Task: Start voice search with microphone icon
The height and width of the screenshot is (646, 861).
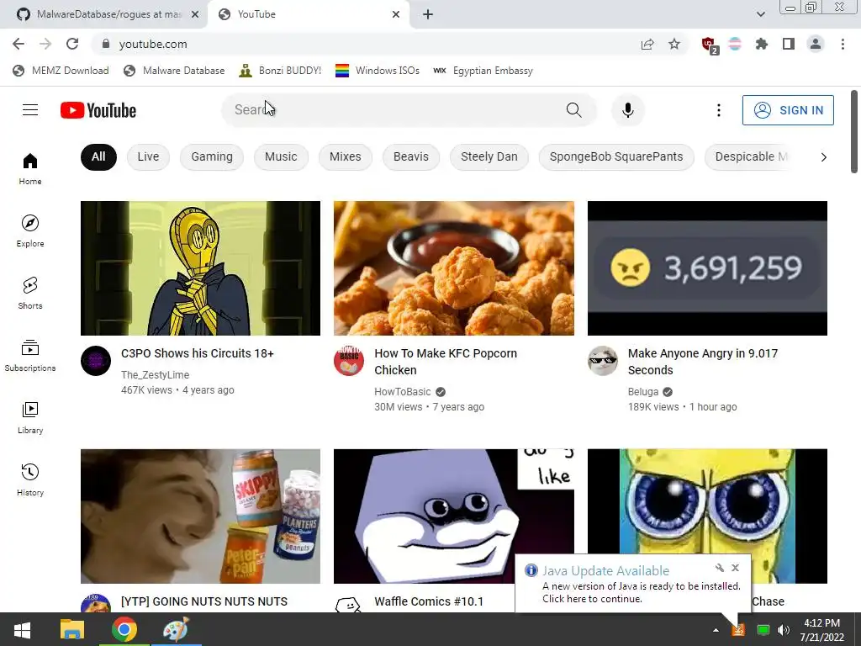Action: (627, 110)
